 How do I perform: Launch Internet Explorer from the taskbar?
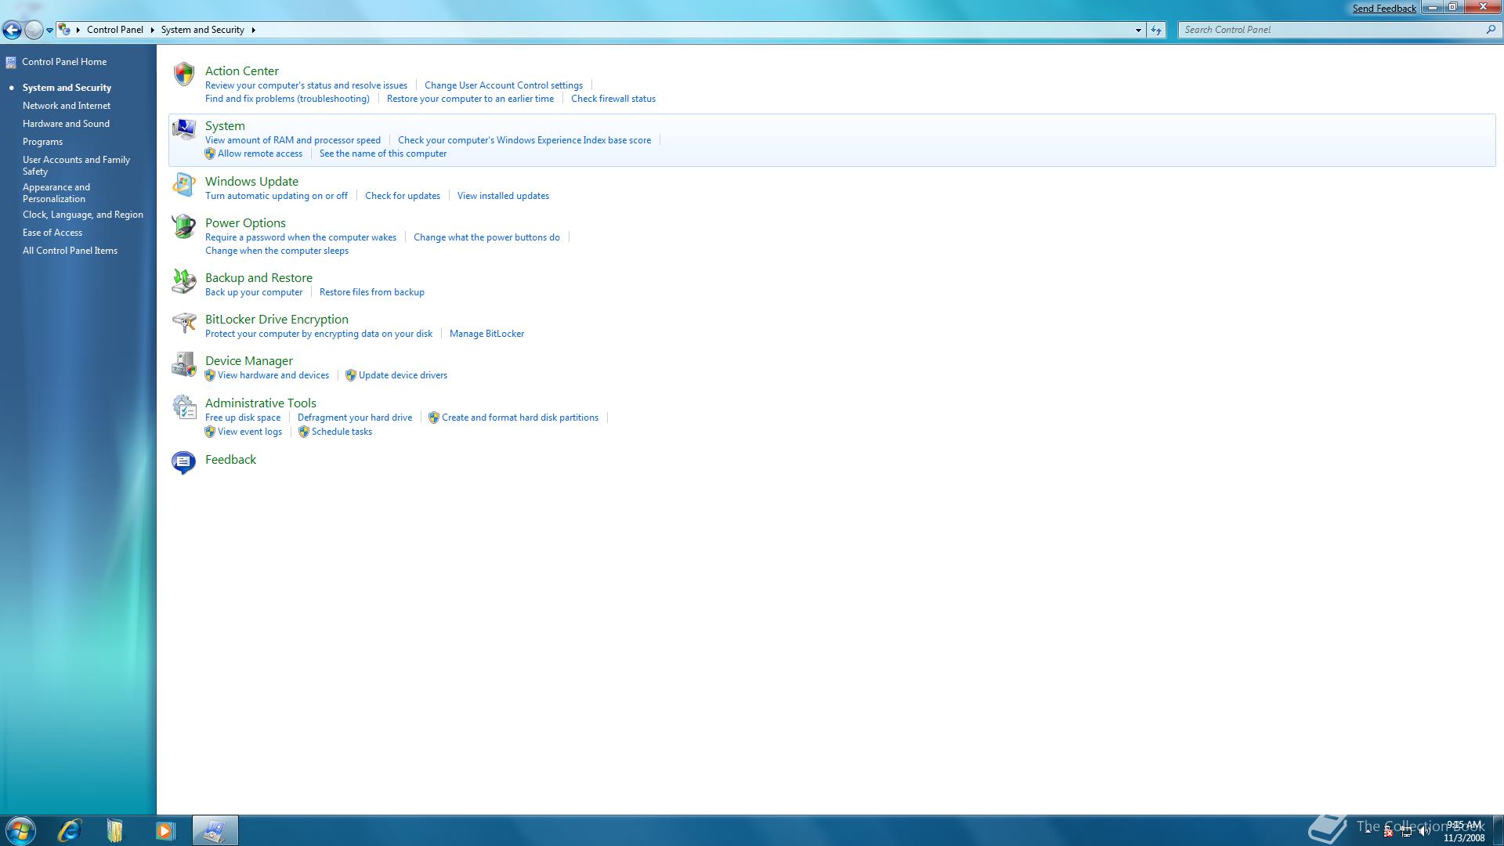pyautogui.click(x=70, y=830)
